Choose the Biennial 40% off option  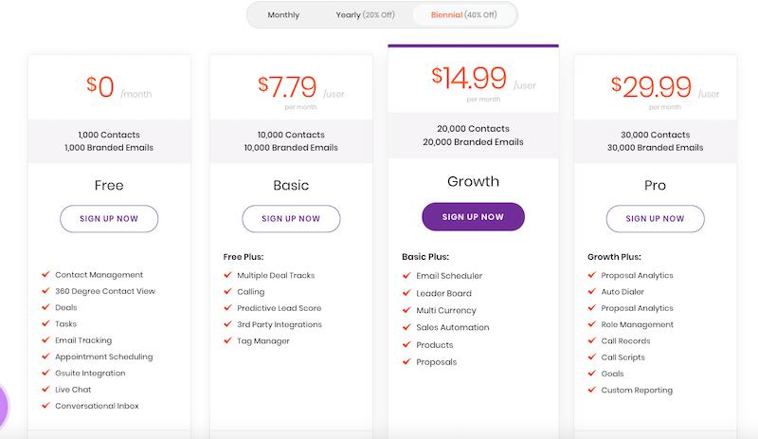463,15
